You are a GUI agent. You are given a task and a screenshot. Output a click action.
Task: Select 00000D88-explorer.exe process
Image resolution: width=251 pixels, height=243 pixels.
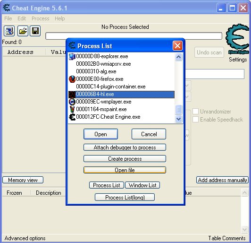point(121,56)
